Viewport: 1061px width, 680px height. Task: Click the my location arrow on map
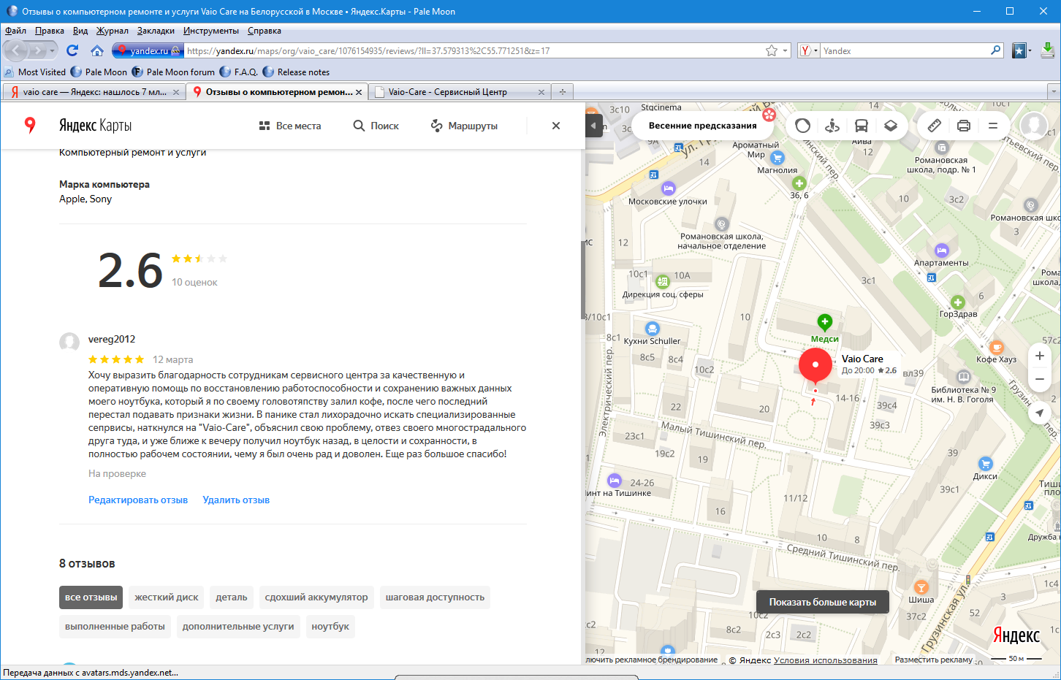(x=1040, y=413)
